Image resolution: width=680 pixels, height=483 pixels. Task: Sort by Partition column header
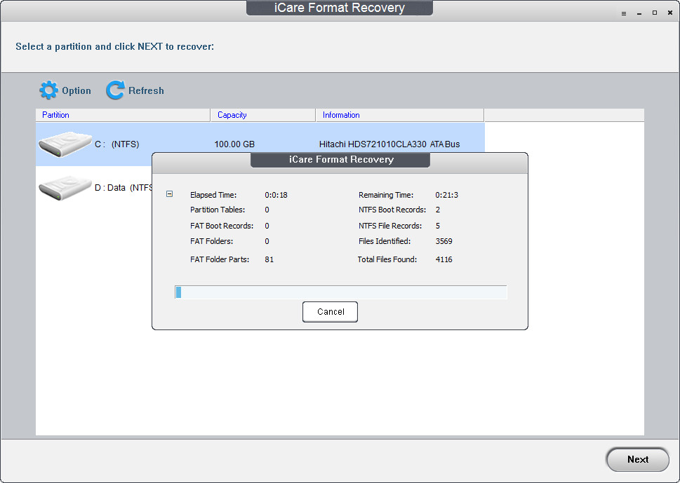click(123, 115)
